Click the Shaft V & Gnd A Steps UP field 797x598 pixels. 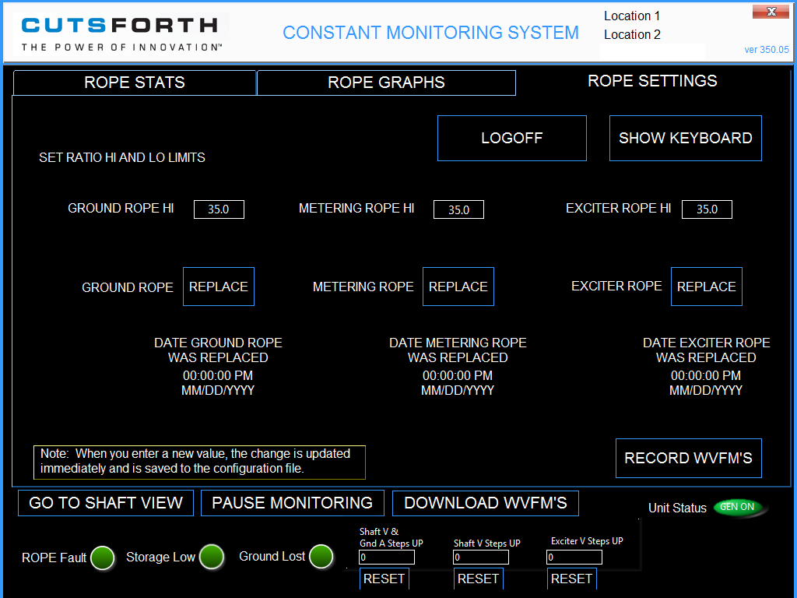pos(387,558)
